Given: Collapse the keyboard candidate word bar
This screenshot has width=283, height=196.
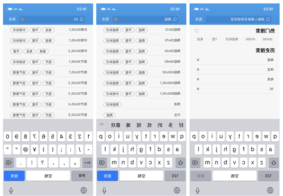Looking at the screenshot, I should [101, 124].
